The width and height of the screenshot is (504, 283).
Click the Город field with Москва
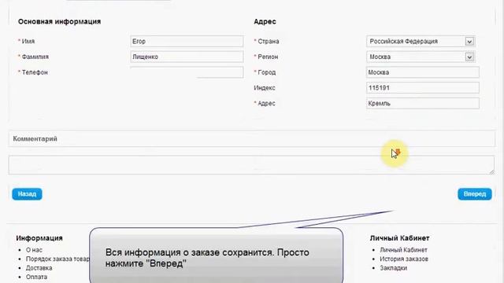click(423, 72)
